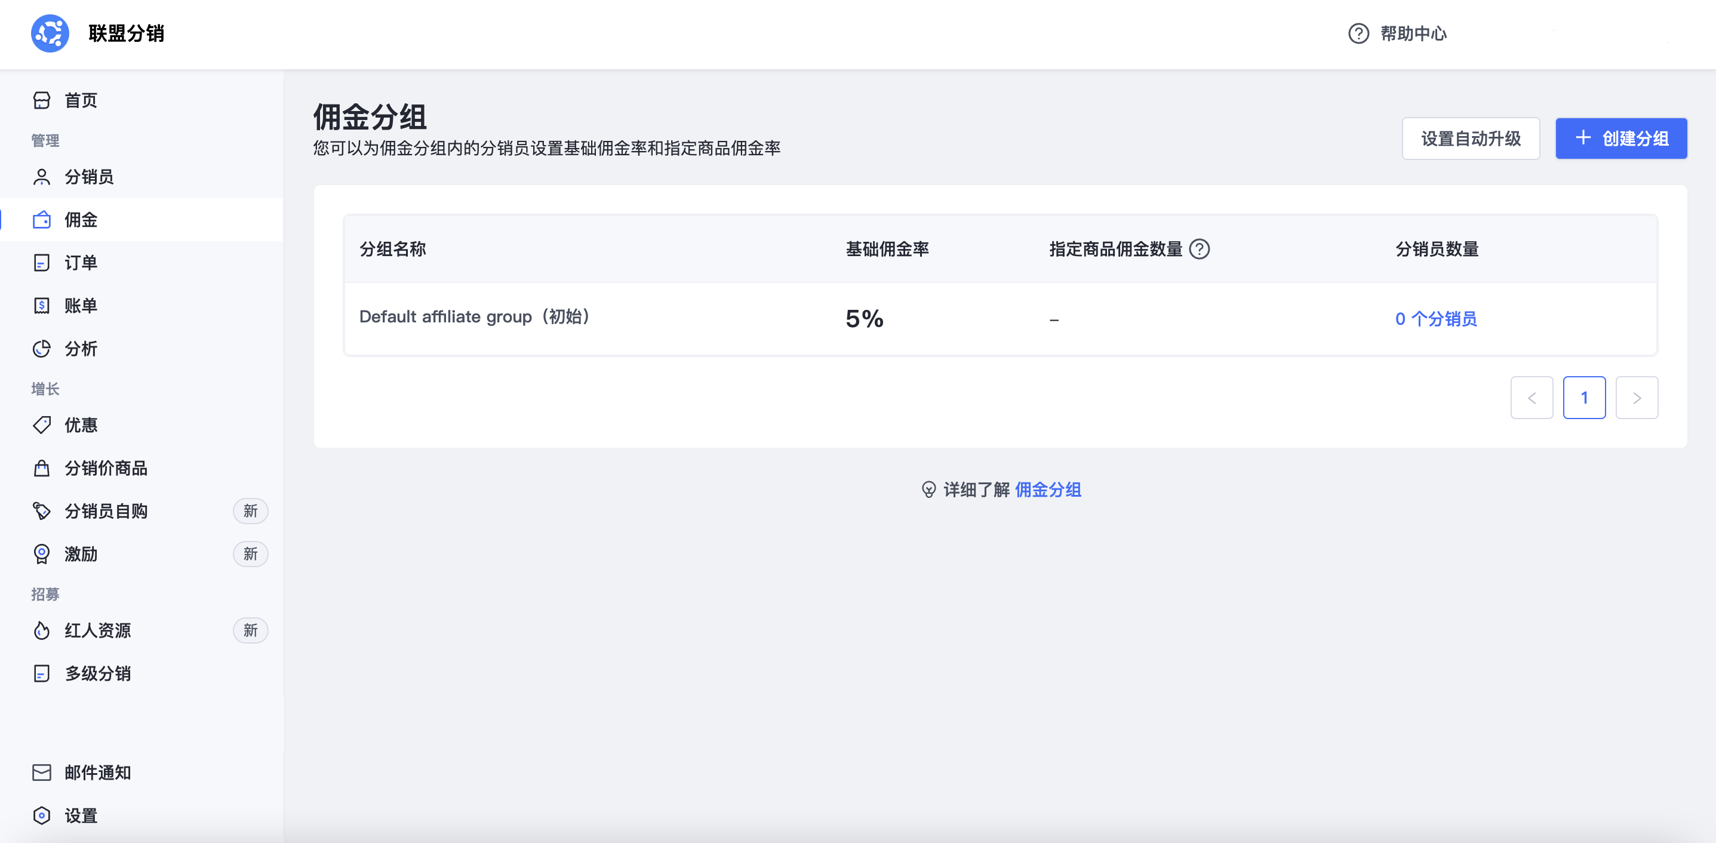Open the 0 个分销员 link
This screenshot has height=843, width=1716.
[x=1436, y=319]
